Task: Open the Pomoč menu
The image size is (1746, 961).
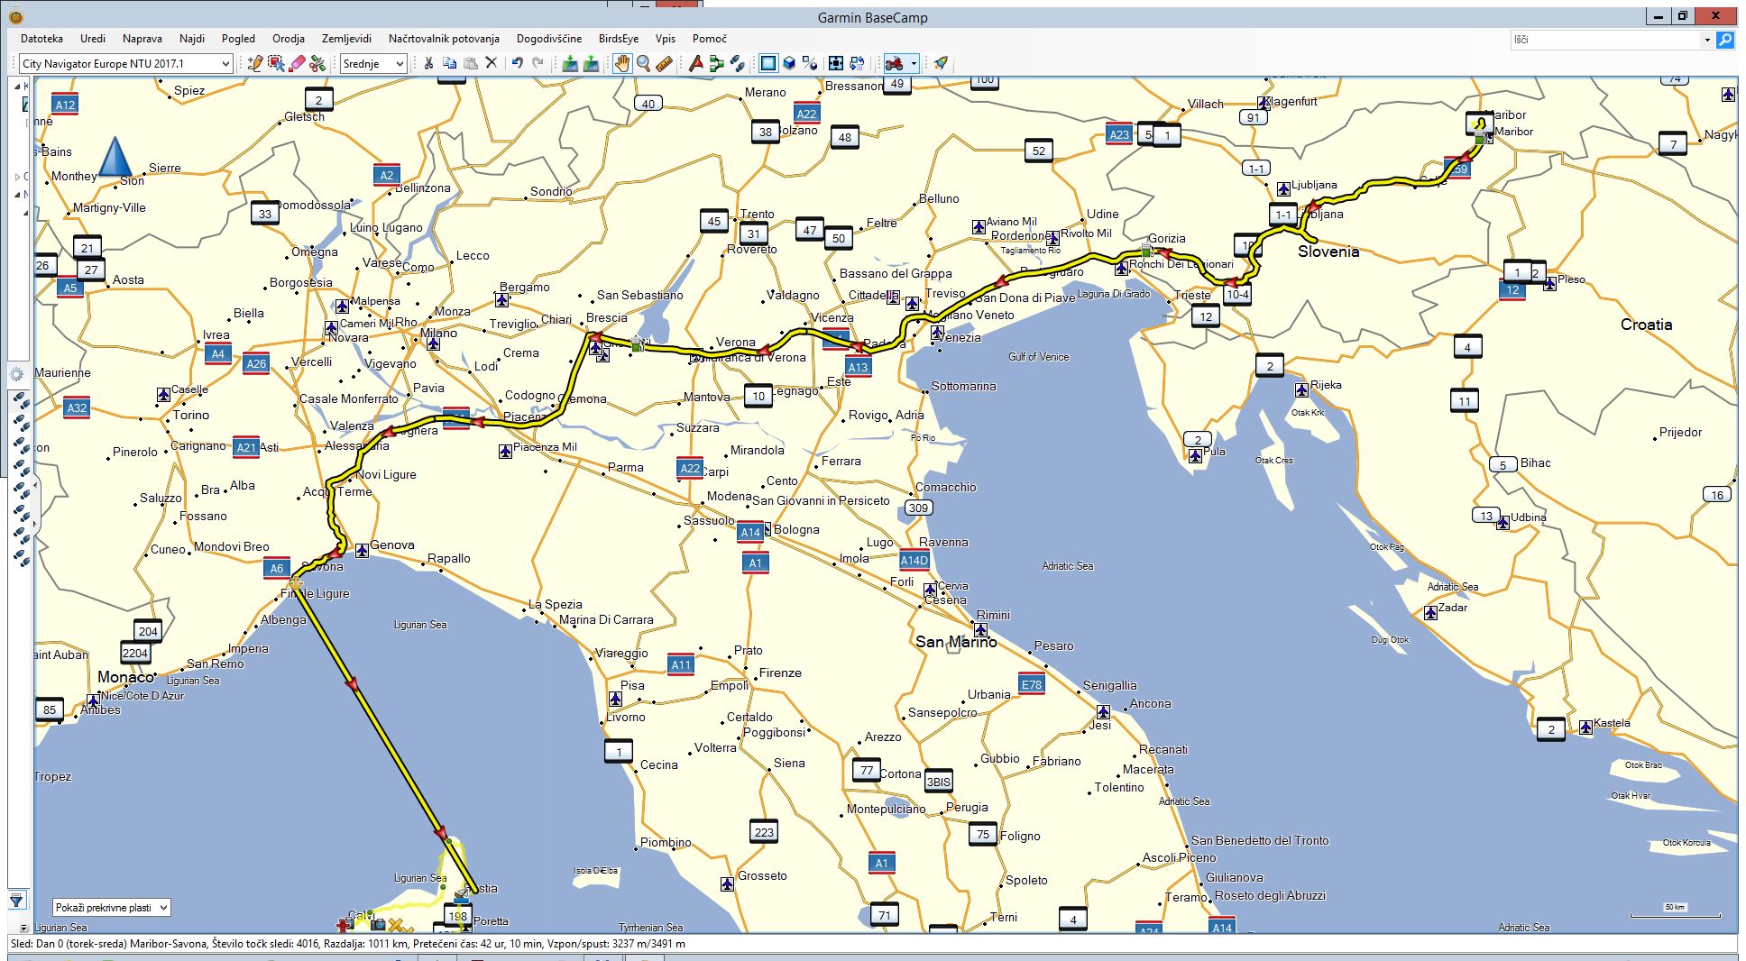Action: point(710,39)
